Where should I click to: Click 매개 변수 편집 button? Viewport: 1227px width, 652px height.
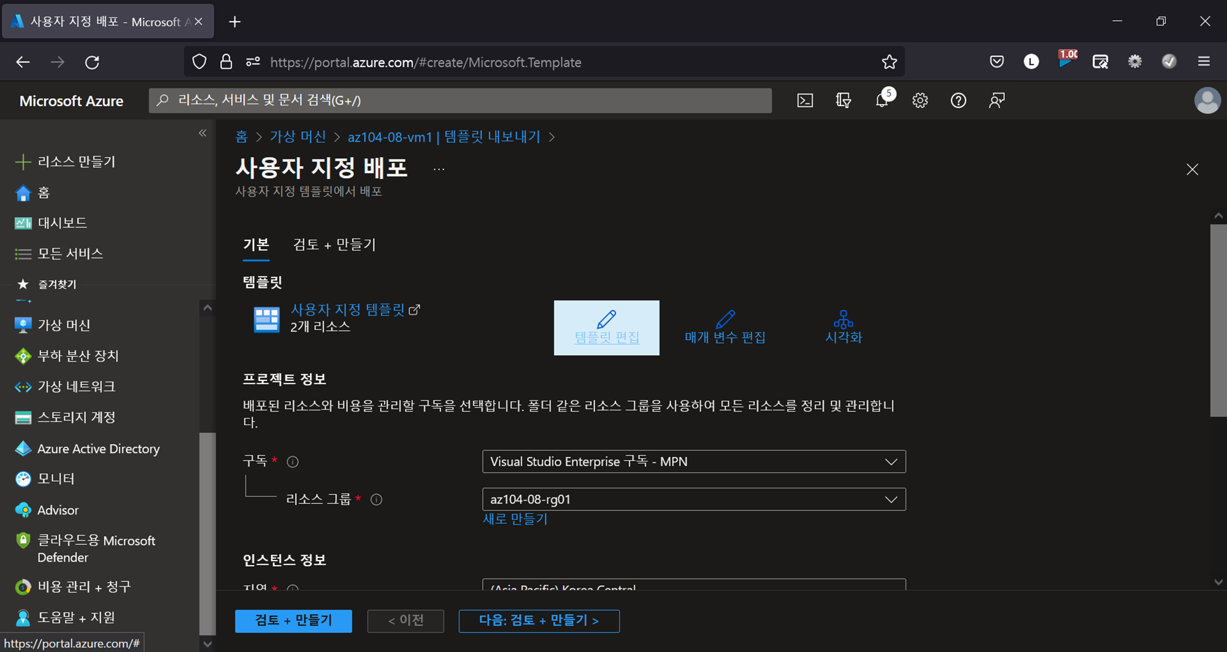[x=725, y=328]
